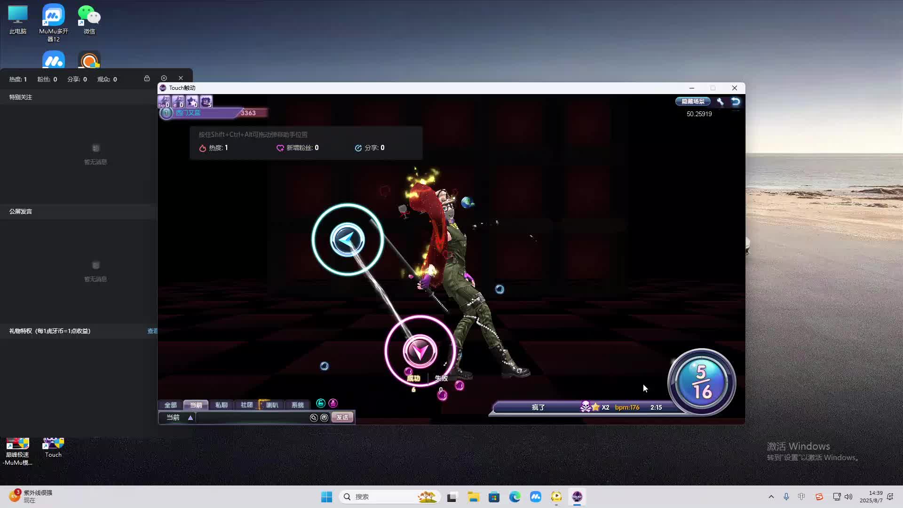Toggle the 隐藏场景 hide scene button
The height and width of the screenshot is (508, 903).
point(693,102)
